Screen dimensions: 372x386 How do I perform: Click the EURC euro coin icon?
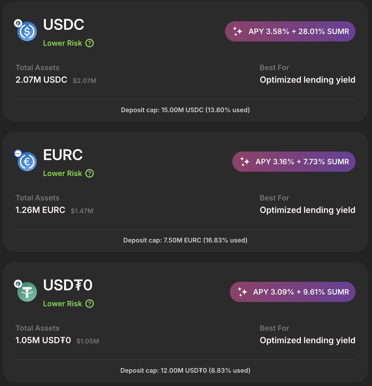tap(27, 161)
